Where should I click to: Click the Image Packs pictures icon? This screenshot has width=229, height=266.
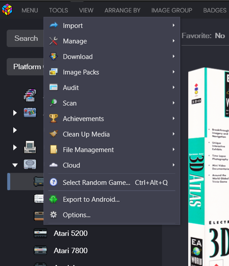54,72
